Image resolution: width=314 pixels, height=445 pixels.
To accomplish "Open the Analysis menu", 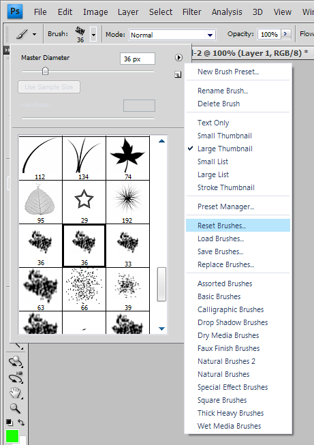I will [227, 12].
